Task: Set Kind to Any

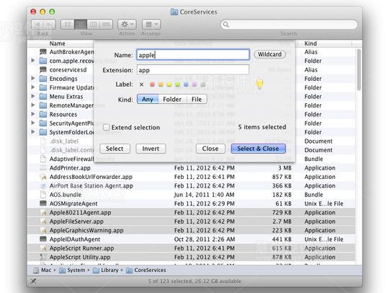Action: pos(148,99)
